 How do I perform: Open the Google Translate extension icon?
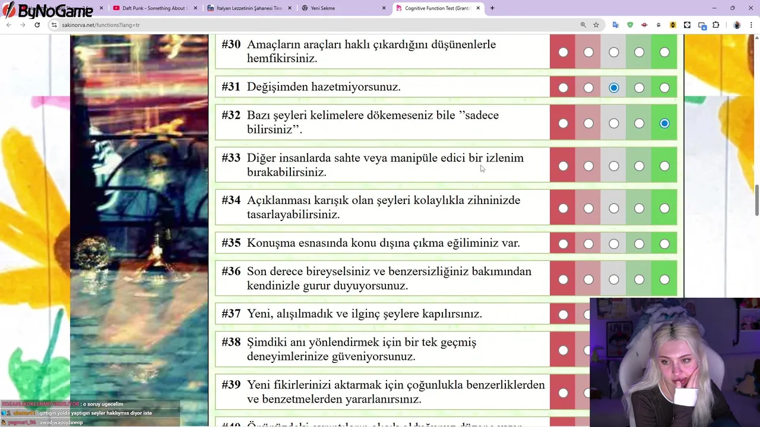[616, 25]
